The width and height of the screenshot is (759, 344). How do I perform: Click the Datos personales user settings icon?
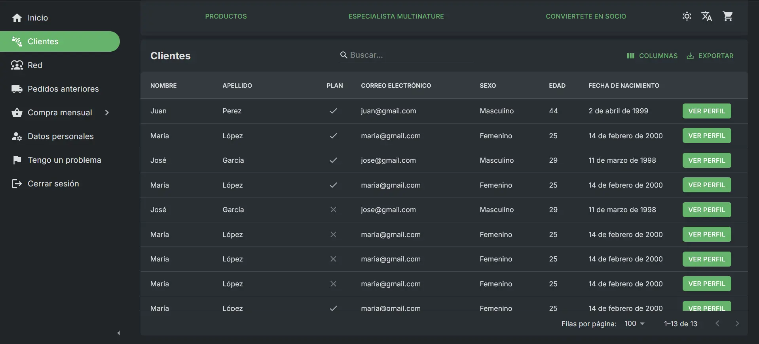[x=17, y=136]
